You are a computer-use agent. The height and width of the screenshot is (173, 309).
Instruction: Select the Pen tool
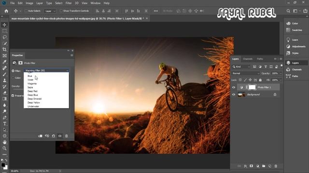(x=4, y=117)
